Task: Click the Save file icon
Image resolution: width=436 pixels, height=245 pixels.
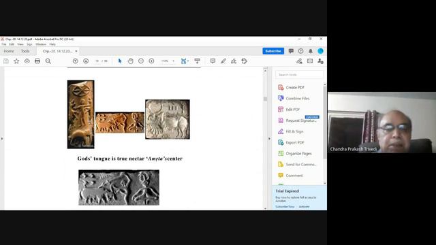Action: point(6,61)
